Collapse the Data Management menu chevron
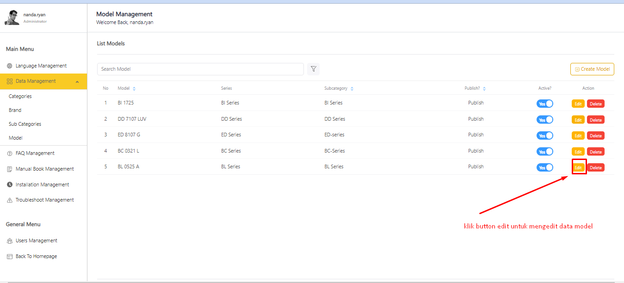The width and height of the screenshot is (624, 283). pos(77,82)
